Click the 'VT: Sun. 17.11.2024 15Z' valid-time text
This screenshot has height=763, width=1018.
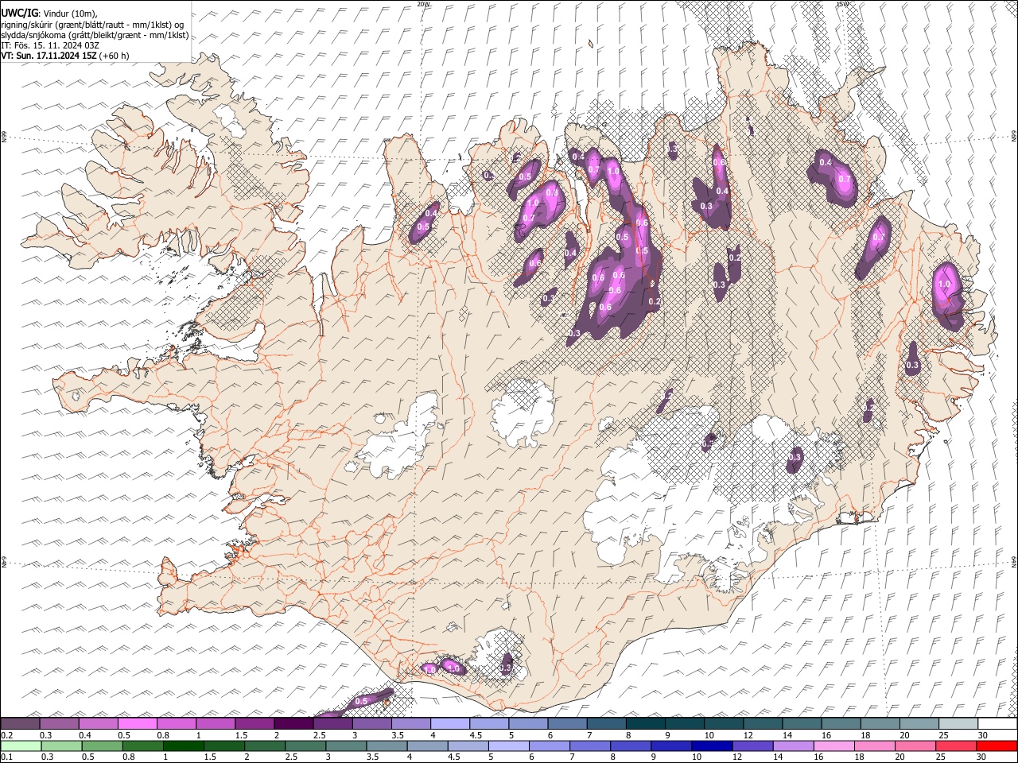pos(49,56)
